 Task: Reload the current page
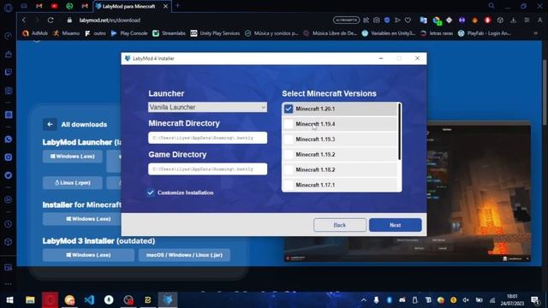point(51,21)
